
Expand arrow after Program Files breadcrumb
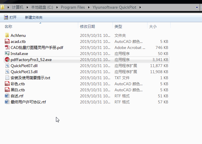tap(89, 7)
